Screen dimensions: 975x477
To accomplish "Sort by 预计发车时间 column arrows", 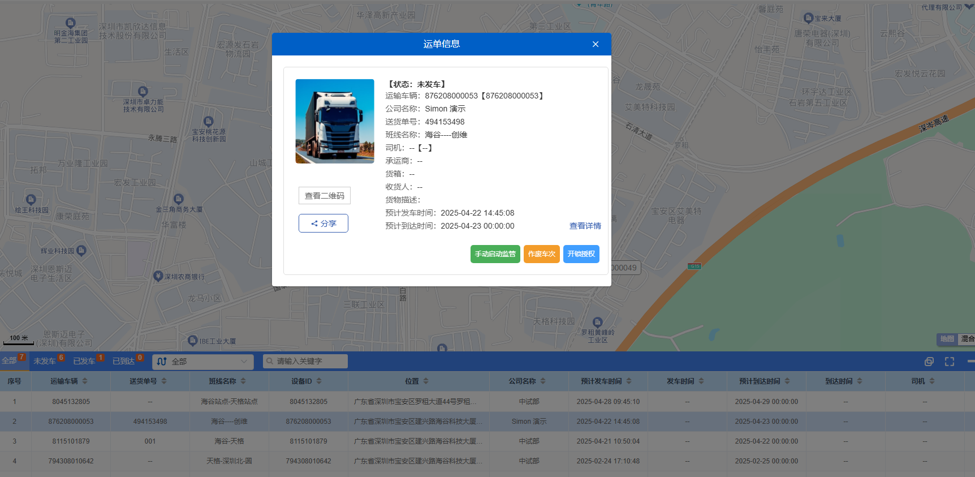I will [x=629, y=381].
